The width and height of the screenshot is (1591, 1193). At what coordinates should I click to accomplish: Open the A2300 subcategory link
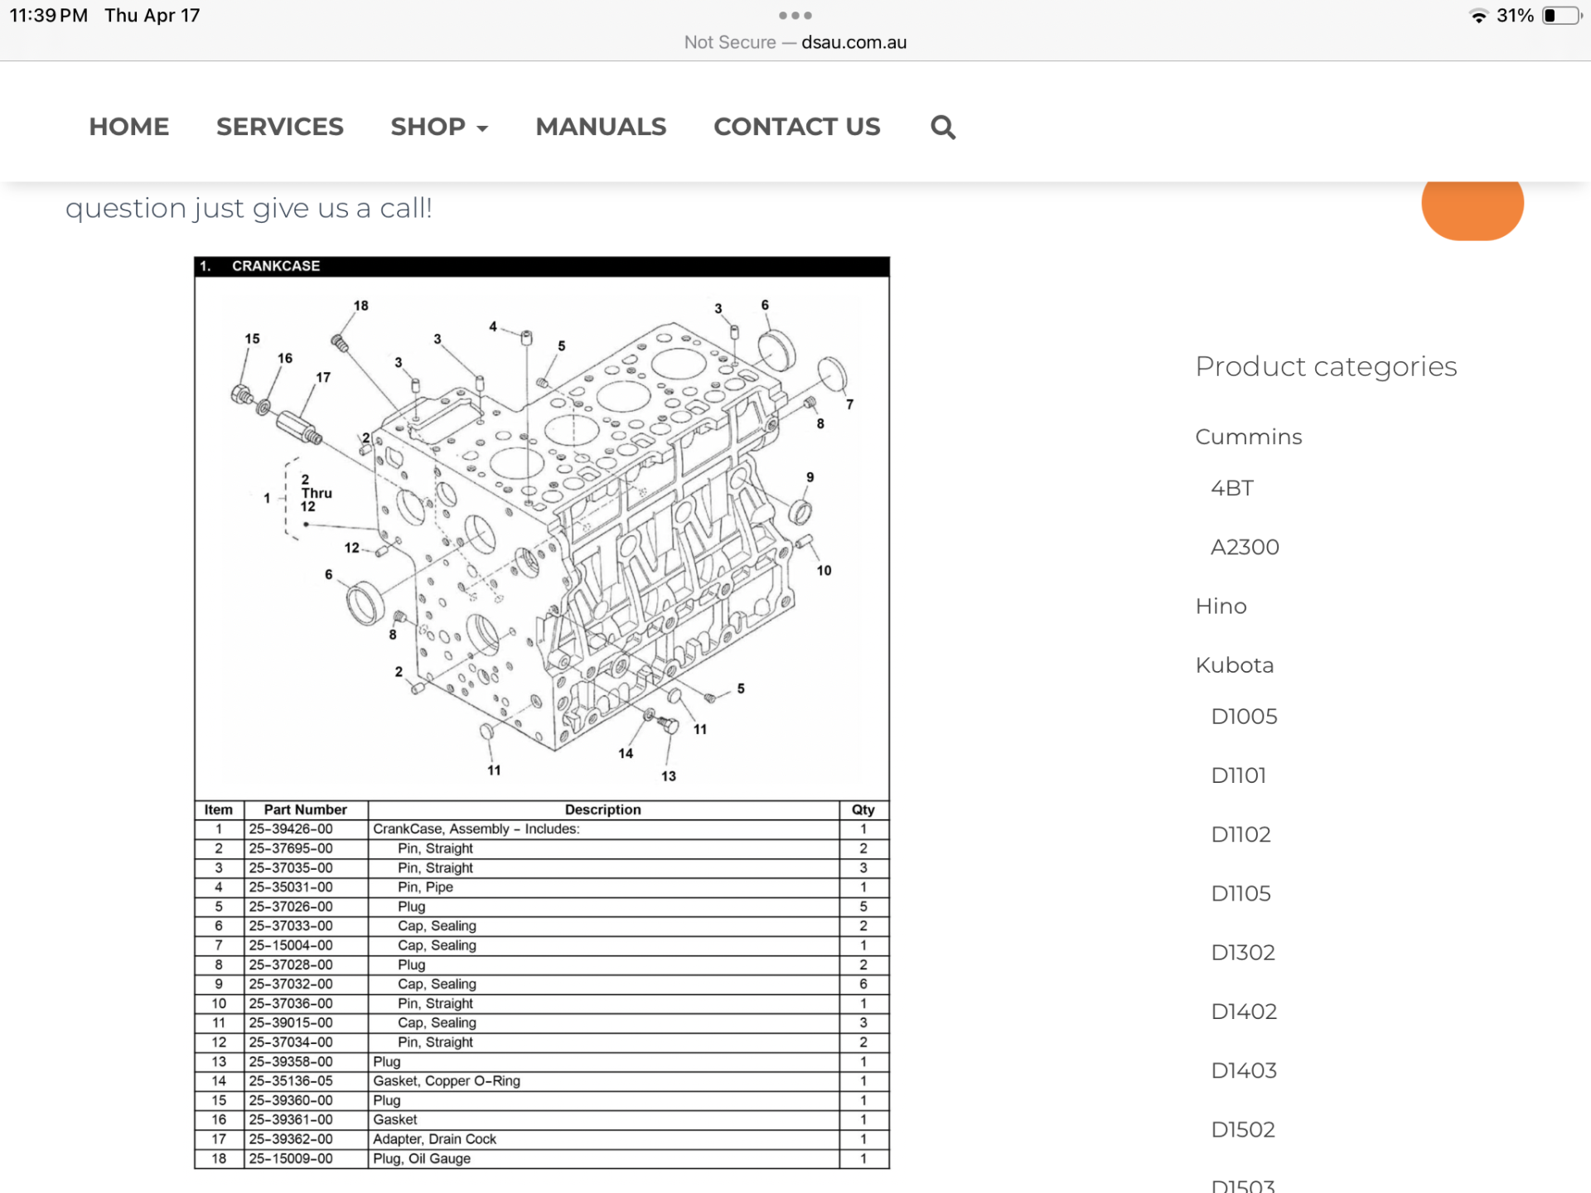(x=1245, y=547)
